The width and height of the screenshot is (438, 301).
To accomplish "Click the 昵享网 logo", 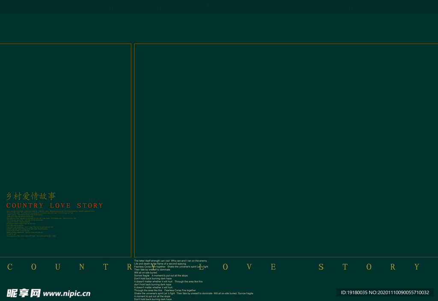I will coord(24,293).
